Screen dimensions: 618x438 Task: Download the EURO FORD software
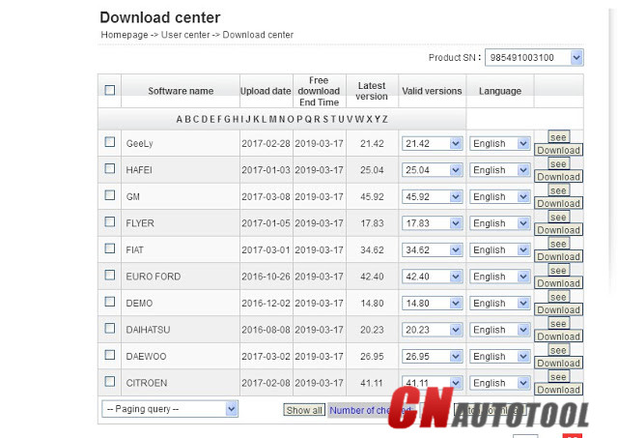[558, 283]
